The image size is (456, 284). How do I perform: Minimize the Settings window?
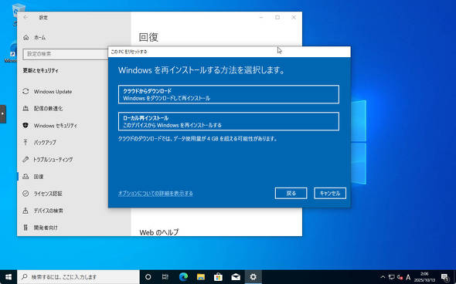[261, 18]
